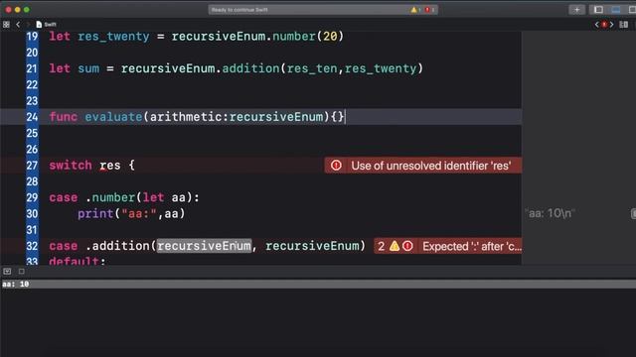Jump to previous issue arrow
This screenshot has width=636, height=357.
click(x=596, y=25)
